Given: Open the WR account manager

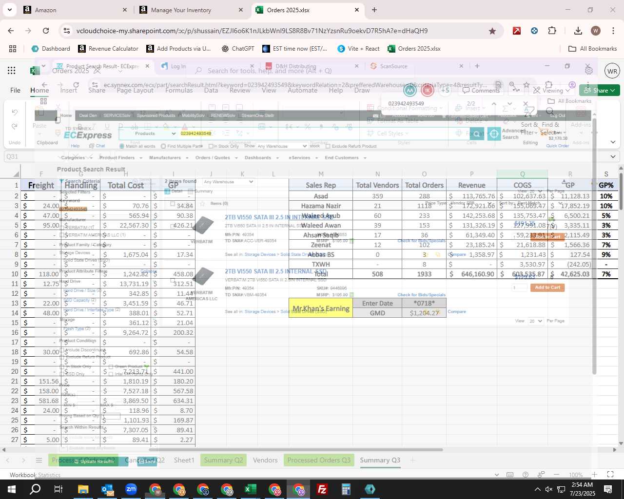Looking at the screenshot, I should tap(612, 71).
